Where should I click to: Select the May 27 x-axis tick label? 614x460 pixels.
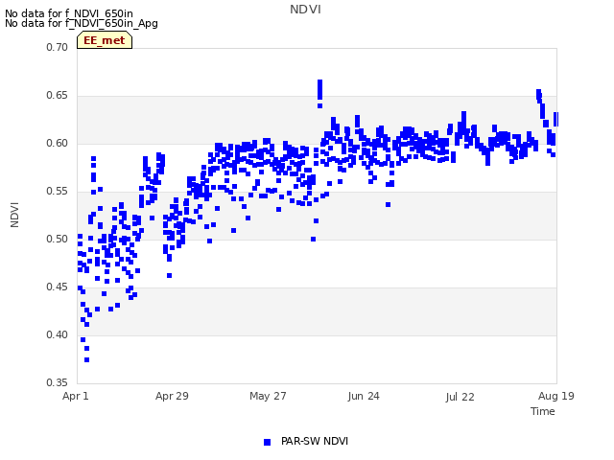tap(268, 396)
